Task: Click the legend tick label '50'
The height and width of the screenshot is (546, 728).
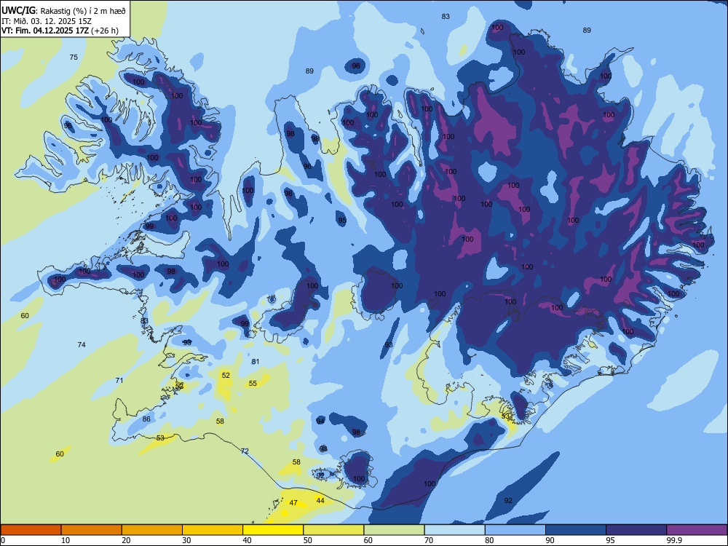Action: click(x=308, y=540)
